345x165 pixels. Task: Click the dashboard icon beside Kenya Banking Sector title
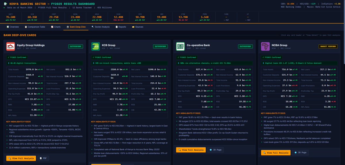6,4
